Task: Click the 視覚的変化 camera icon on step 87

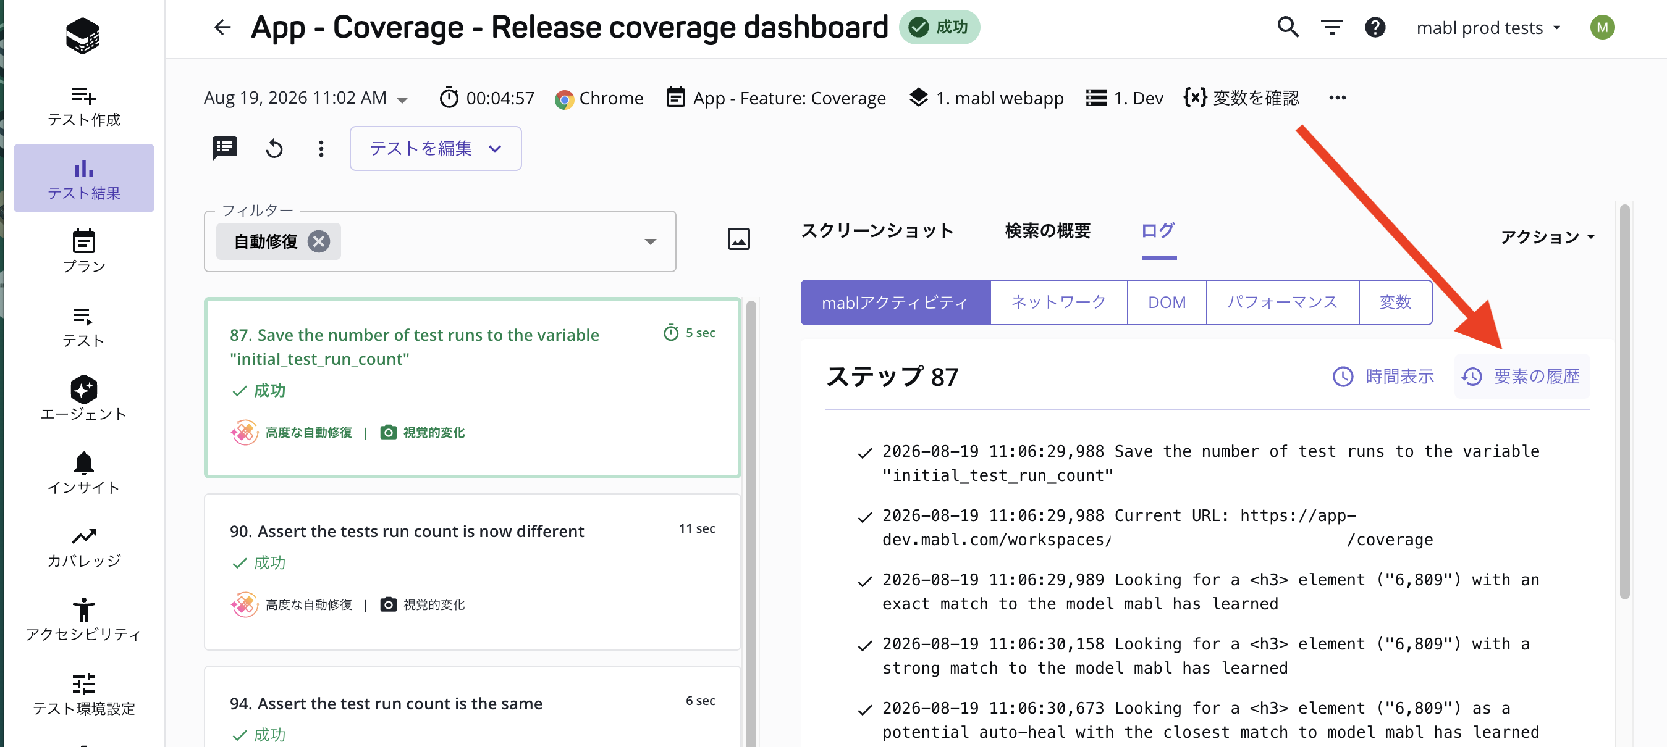Action: 388,432
